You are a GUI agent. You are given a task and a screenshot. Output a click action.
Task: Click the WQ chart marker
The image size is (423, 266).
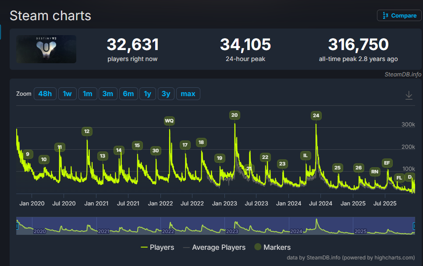(169, 121)
